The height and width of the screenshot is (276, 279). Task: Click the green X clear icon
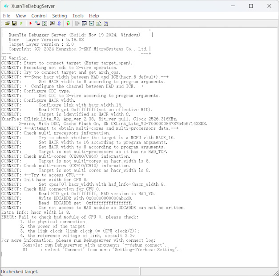(x=21, y=23)
